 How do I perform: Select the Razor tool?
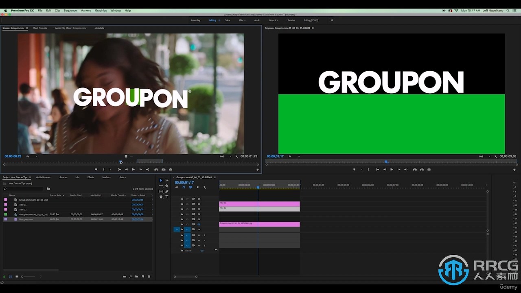click(167, 186)
